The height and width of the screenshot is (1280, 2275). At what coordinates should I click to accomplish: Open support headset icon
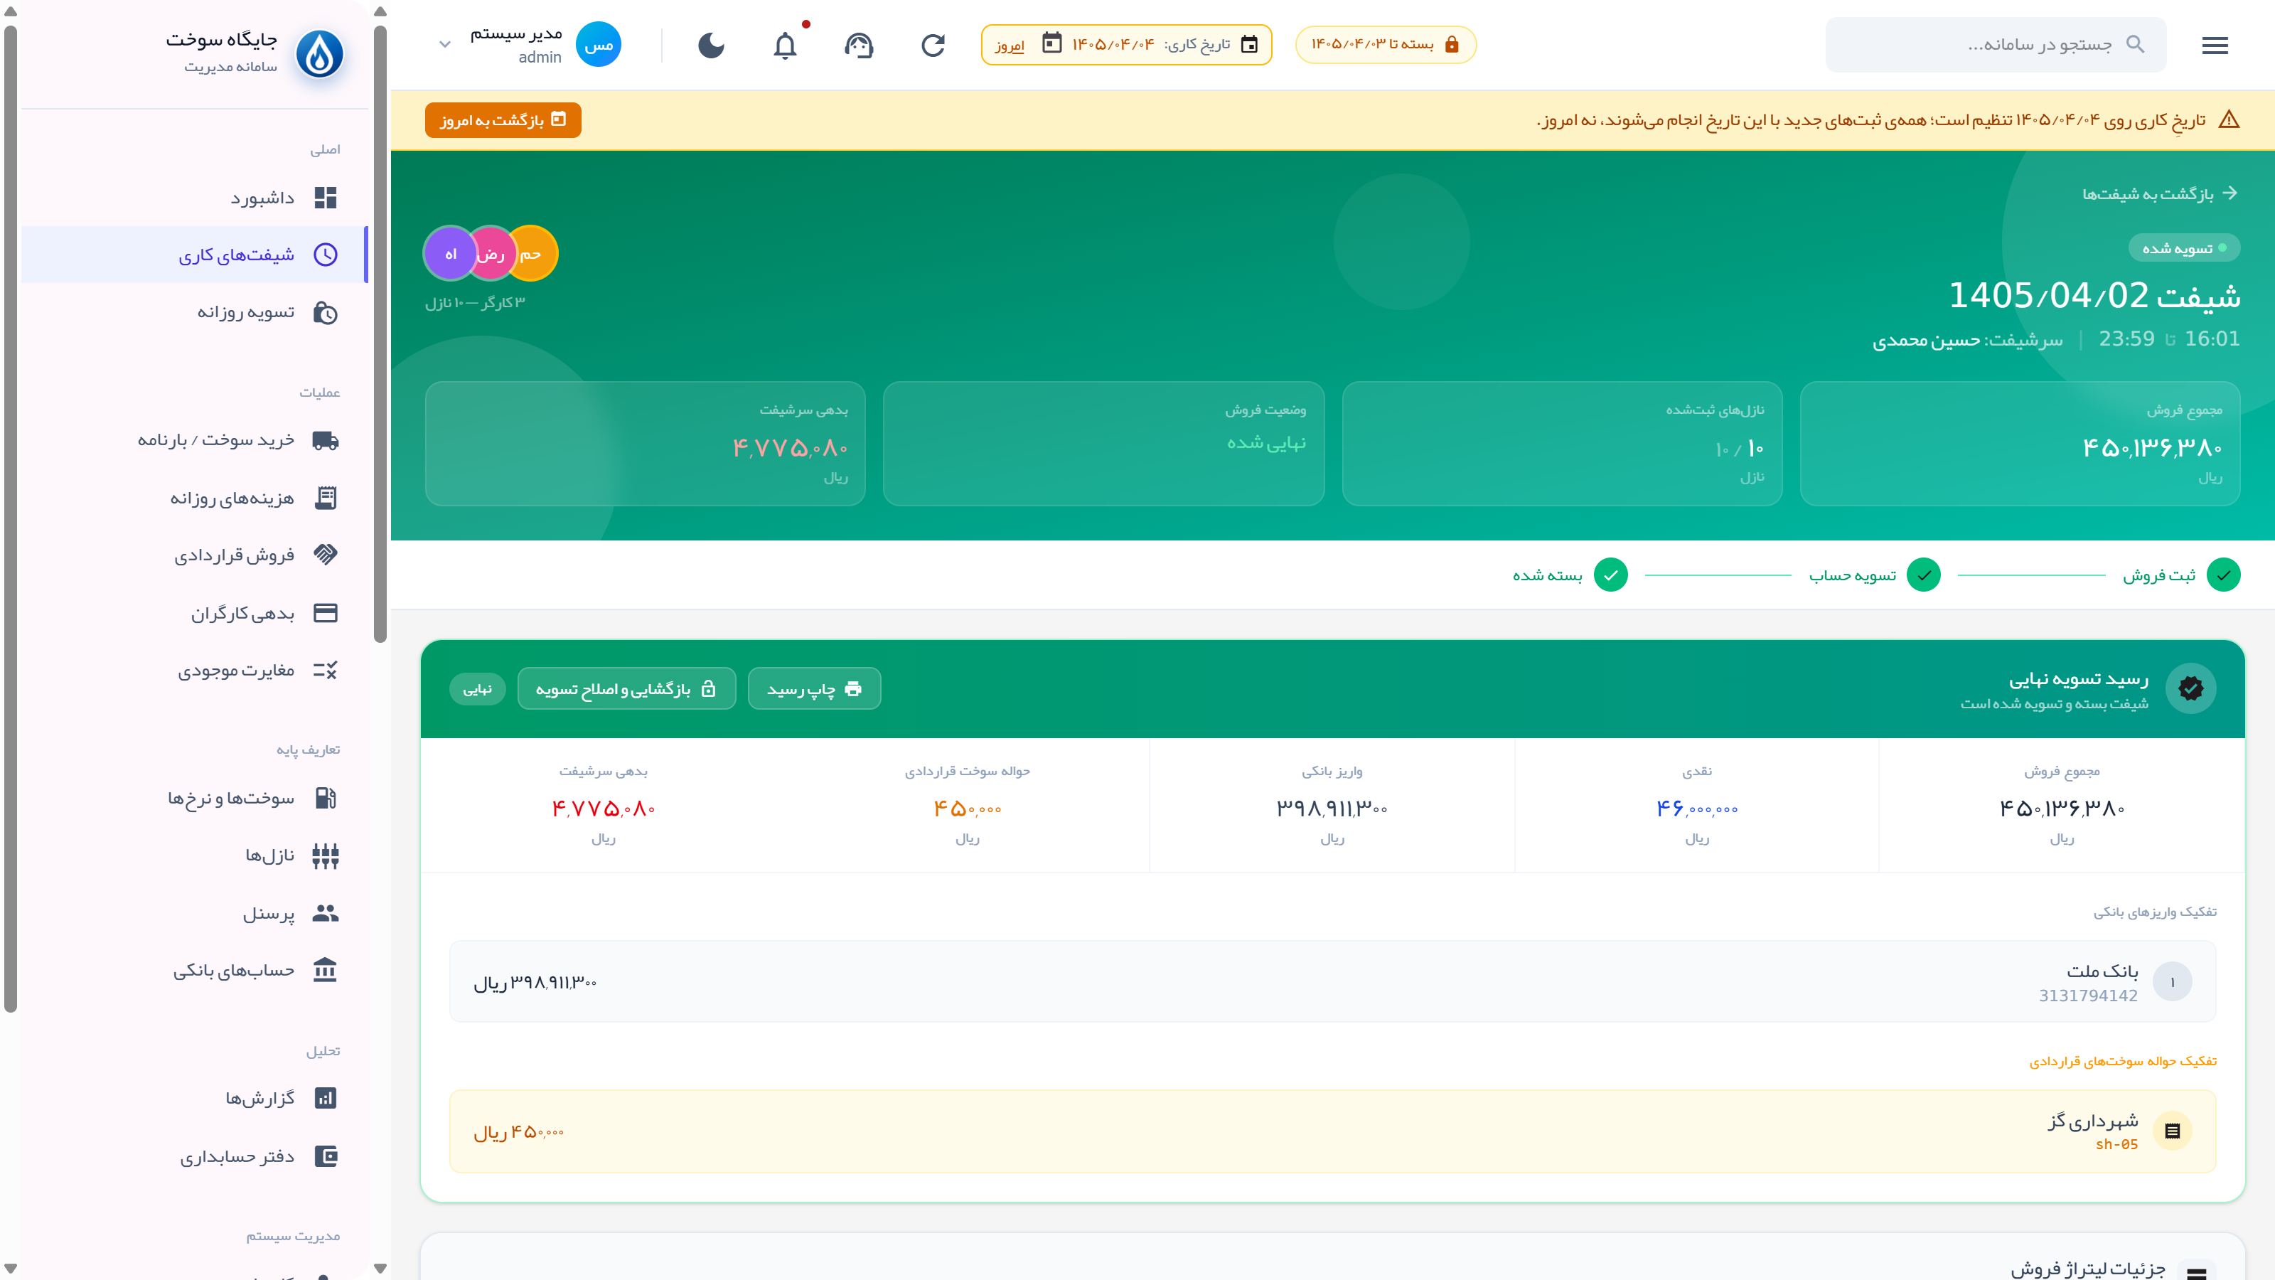tap(858, 45)
